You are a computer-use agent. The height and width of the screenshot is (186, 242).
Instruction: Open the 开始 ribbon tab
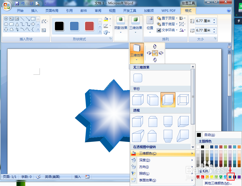(x=20, y=11)
